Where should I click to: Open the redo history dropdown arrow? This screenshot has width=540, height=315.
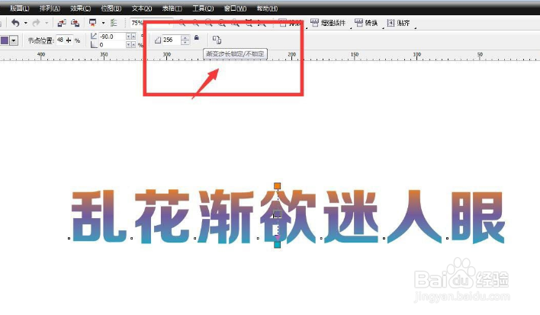coord(47,23)
